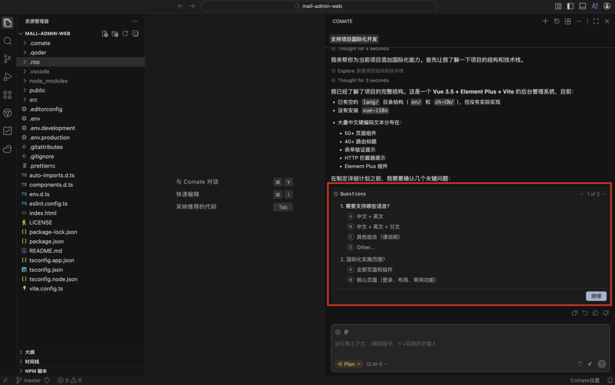This screenshot has width=615, height=385.
Task: Click the mall-admin-web command center search
Action: [318, 6]
